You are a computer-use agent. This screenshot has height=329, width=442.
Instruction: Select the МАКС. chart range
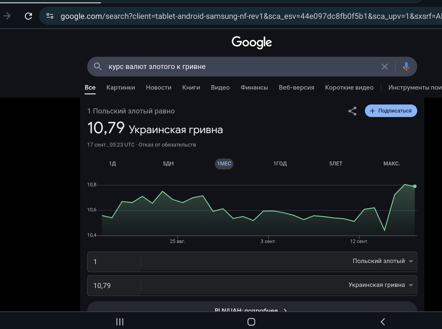(392, 164)
